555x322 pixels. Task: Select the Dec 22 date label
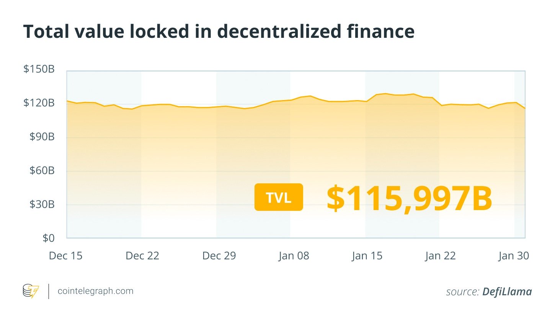point(142,256)
